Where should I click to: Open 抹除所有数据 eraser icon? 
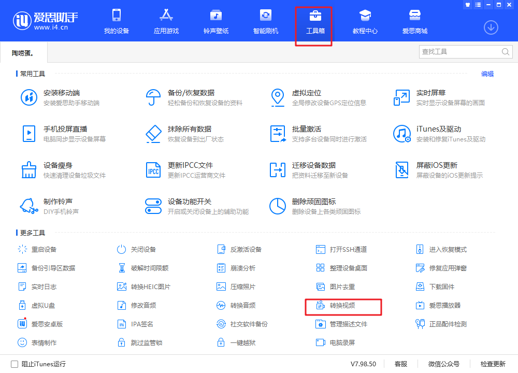[153, 134]
